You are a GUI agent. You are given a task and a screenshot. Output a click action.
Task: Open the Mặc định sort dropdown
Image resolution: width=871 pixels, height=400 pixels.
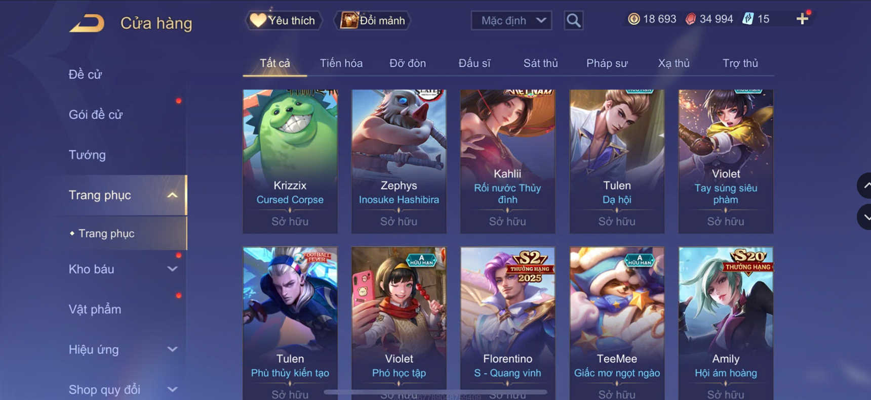(x=511, y=21)
